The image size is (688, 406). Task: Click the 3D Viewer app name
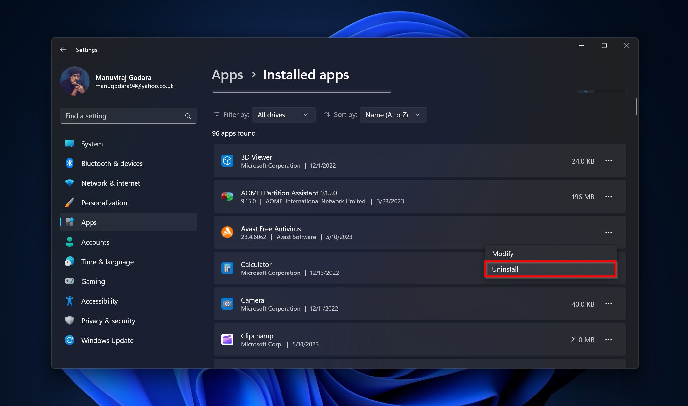pos(257,157)
